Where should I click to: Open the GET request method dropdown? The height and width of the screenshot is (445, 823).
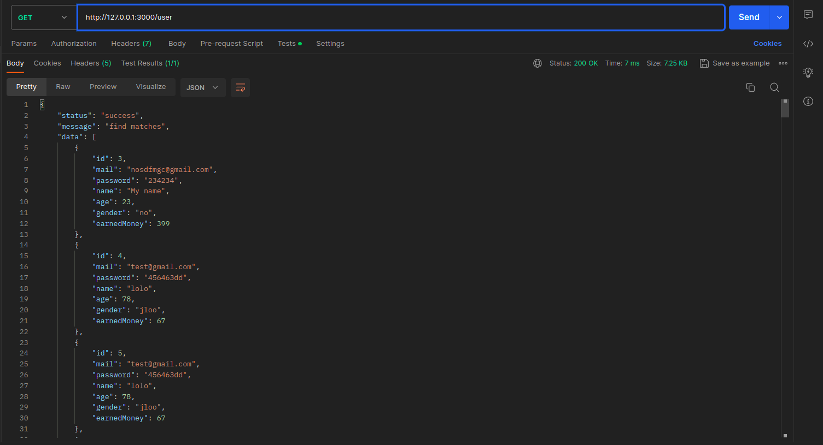point(43,17)
